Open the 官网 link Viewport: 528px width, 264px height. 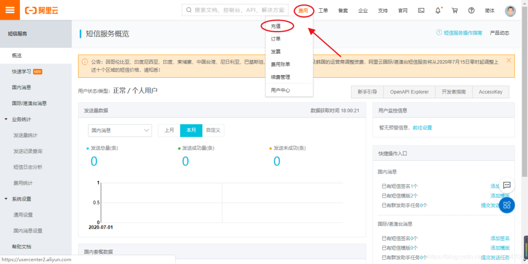(x=402, y=10)
